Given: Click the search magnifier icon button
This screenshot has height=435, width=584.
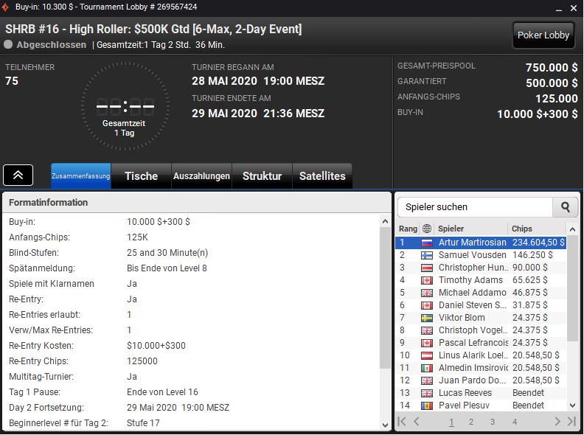Looking at the screenshot, I should click(x=565, y=207).
